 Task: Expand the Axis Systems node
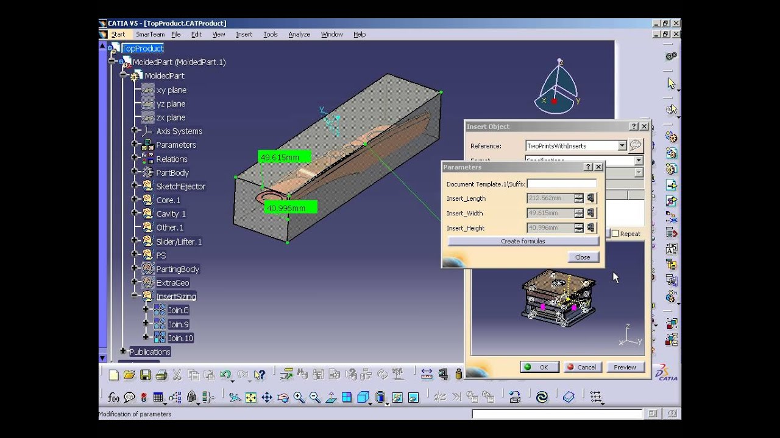coord(135,131)
